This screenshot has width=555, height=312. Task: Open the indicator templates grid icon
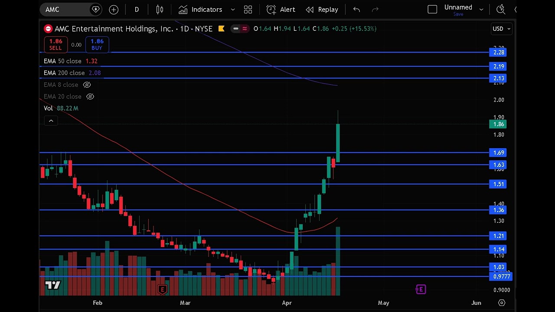[248, 9]
